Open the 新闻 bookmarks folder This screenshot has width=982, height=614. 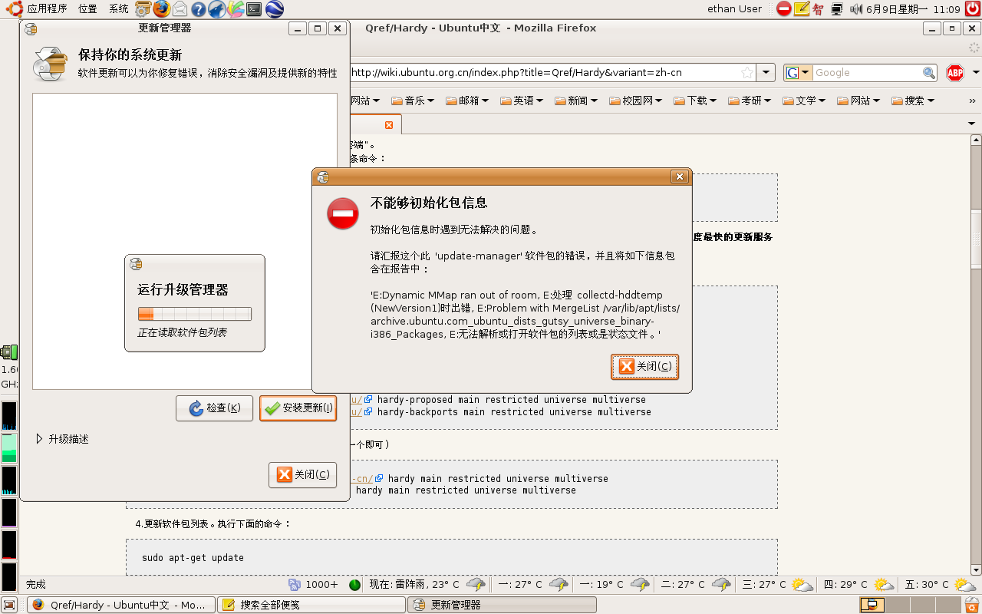click(x=576, y=101)
